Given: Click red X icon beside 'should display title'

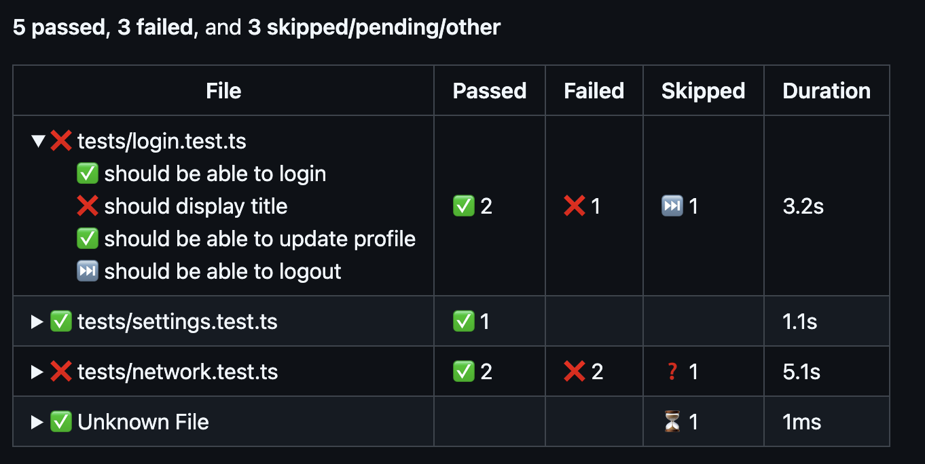Looking at the screenshot, I should 88,206.
